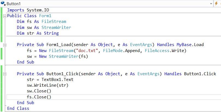Click 'System.IO' namespace text
This screenshot has width=221, height=112.
click(38, 10)
